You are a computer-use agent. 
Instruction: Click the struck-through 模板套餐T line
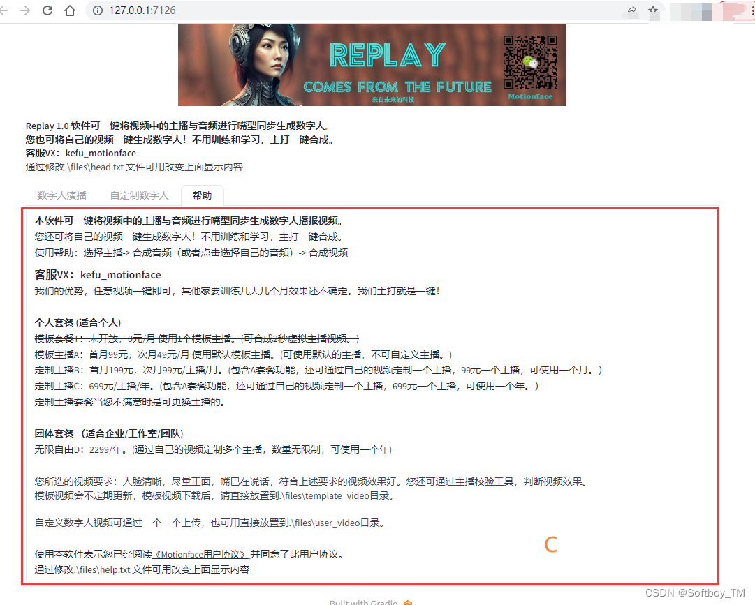click(197, 338)
